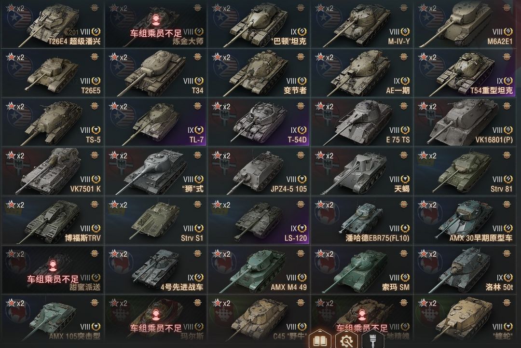
Task: Select the T26E4 超级潘兴 tank
Action: tap(53, 24)
